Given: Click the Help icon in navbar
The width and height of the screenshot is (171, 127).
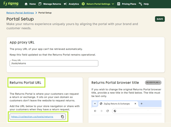Looking at the screenshot, I should pos(140,4).
